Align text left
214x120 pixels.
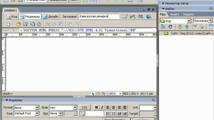pos(108,107)
